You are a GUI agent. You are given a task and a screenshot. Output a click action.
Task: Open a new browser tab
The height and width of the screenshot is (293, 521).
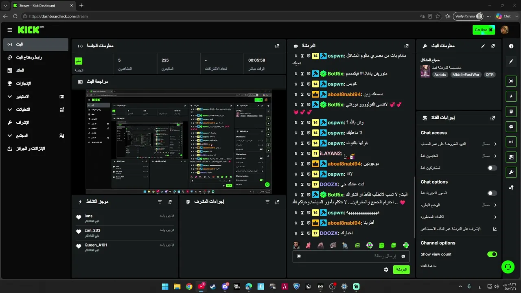(81, 5)
